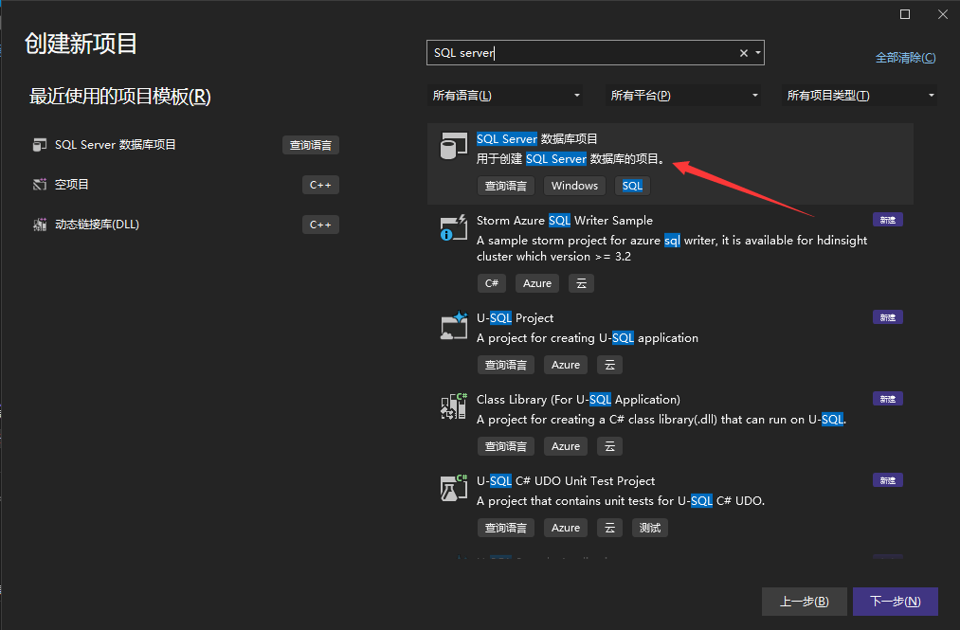Click the 云 tag under U-SQL Project

(609, 365)
